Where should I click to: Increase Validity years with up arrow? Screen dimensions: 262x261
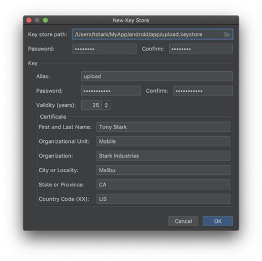click(106, 103)
